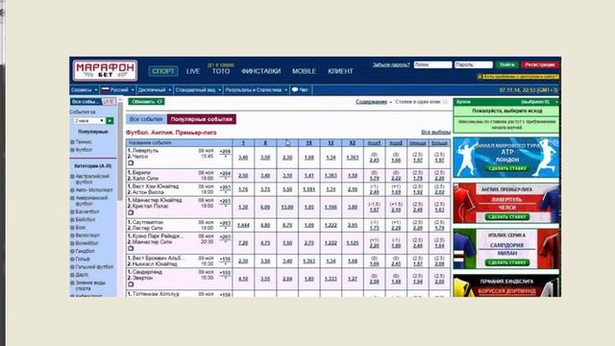This screenshot has height=346, width=615.
Task: Click the X2 column header
Action: click(x=353, y=143)
